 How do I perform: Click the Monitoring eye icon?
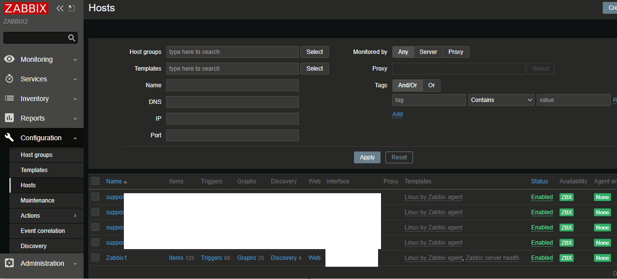9,59
